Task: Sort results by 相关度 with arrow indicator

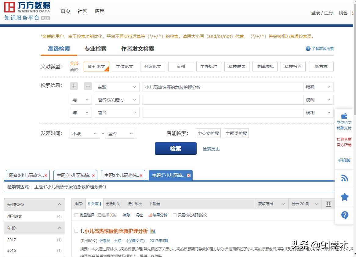Action: (94, 204)
